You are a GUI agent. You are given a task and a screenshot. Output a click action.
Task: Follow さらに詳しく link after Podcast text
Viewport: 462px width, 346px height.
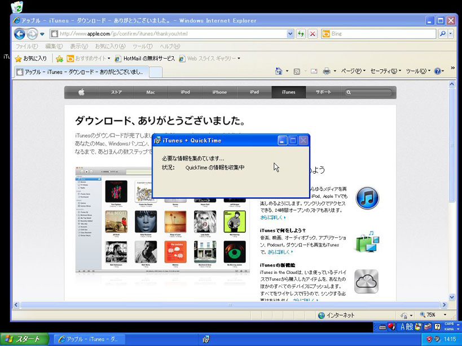point(280,252)
